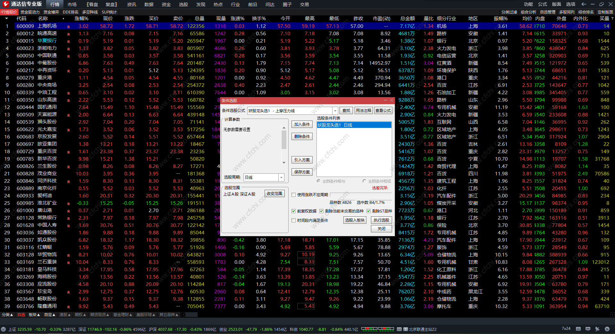Viewport: 615px width, 334px height.
Task: Open the keyboard icon in status bar
Action: (x=578, y=329)
